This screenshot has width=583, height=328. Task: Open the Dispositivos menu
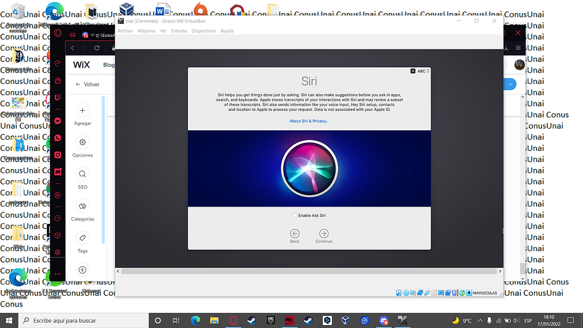203,31
